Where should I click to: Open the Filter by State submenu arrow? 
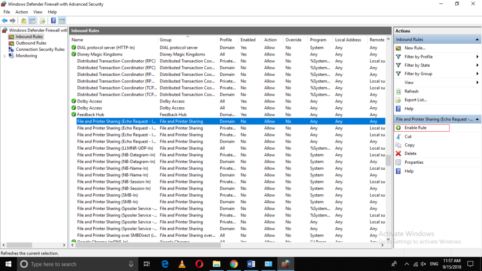[x=477, y=65]
